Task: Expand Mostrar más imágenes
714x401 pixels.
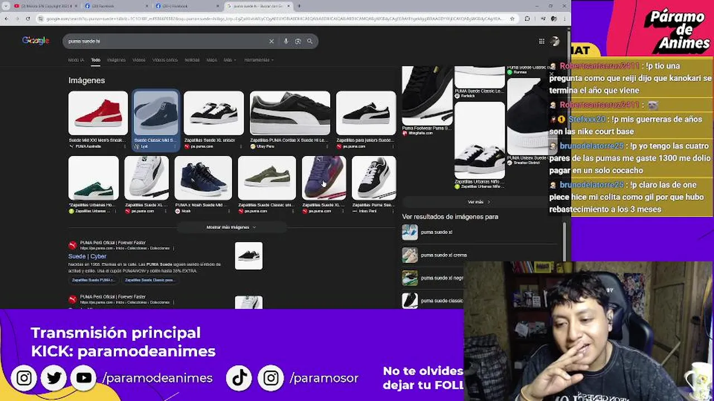Action: 231,227
